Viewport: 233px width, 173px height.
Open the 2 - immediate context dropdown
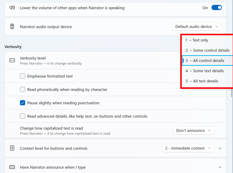pyautogui.click(x=188, y=148)
